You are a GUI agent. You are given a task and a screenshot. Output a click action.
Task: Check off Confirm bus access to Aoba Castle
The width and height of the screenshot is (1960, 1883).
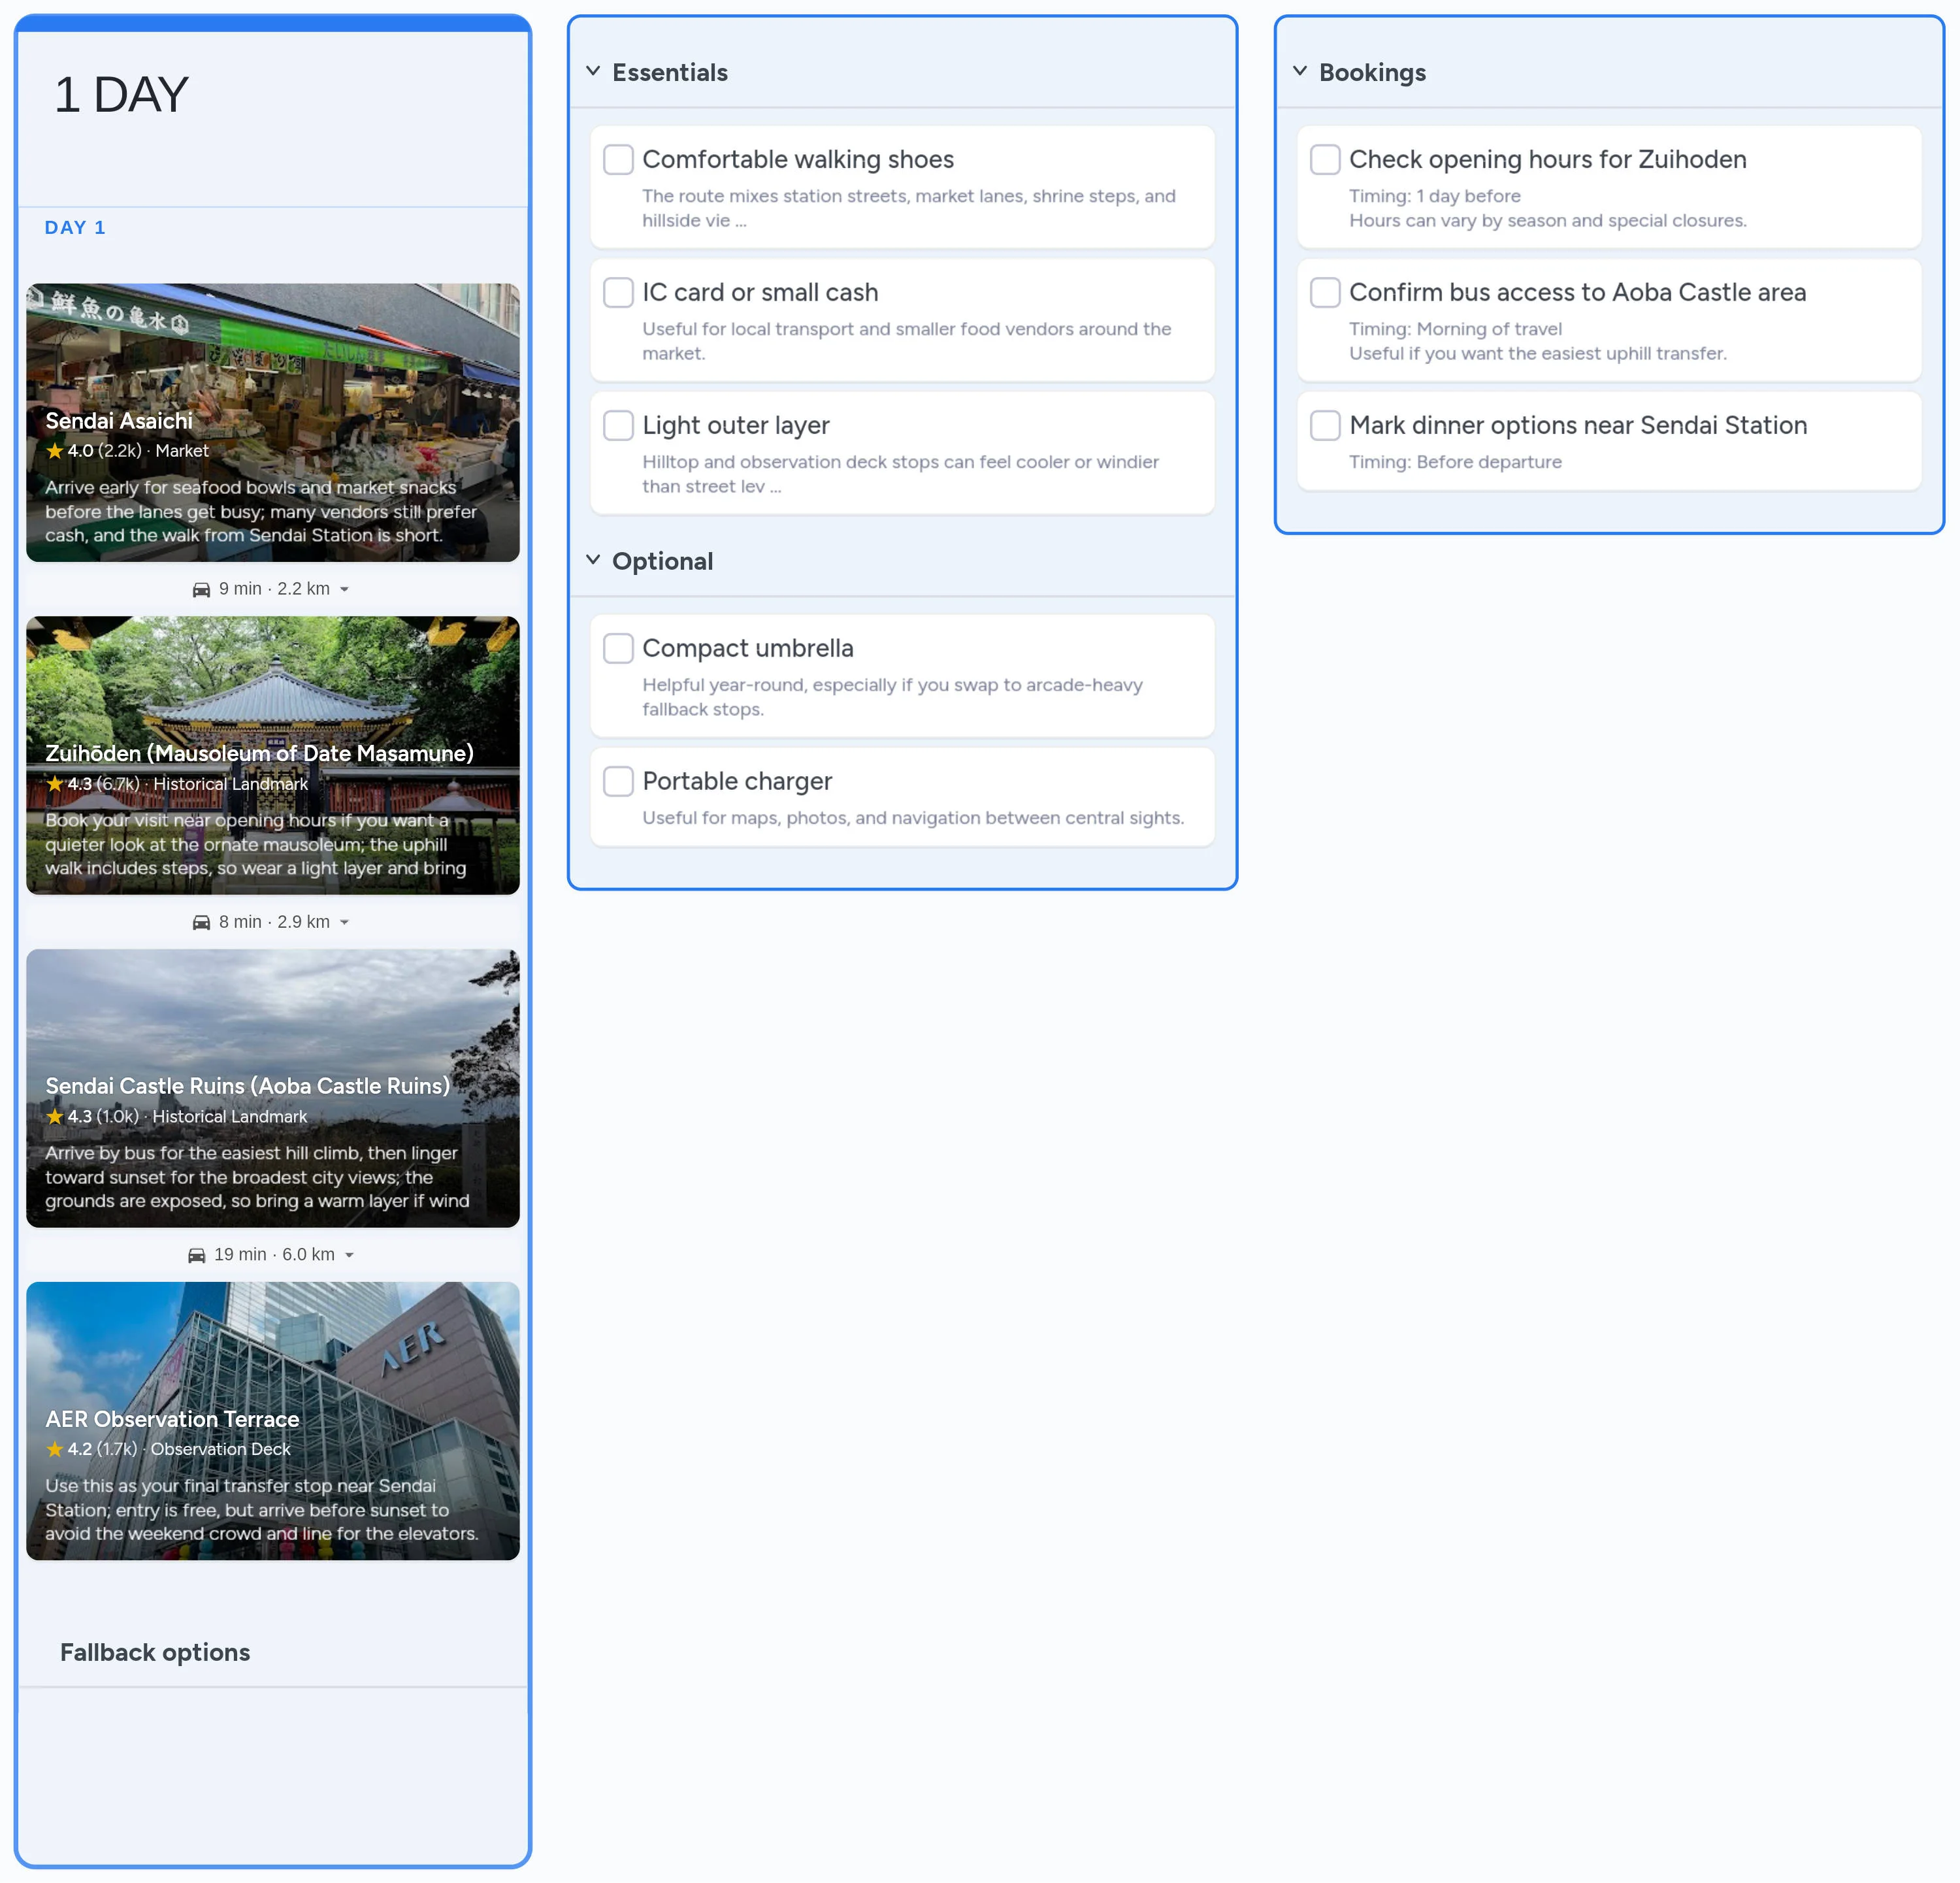(1325, 292)
